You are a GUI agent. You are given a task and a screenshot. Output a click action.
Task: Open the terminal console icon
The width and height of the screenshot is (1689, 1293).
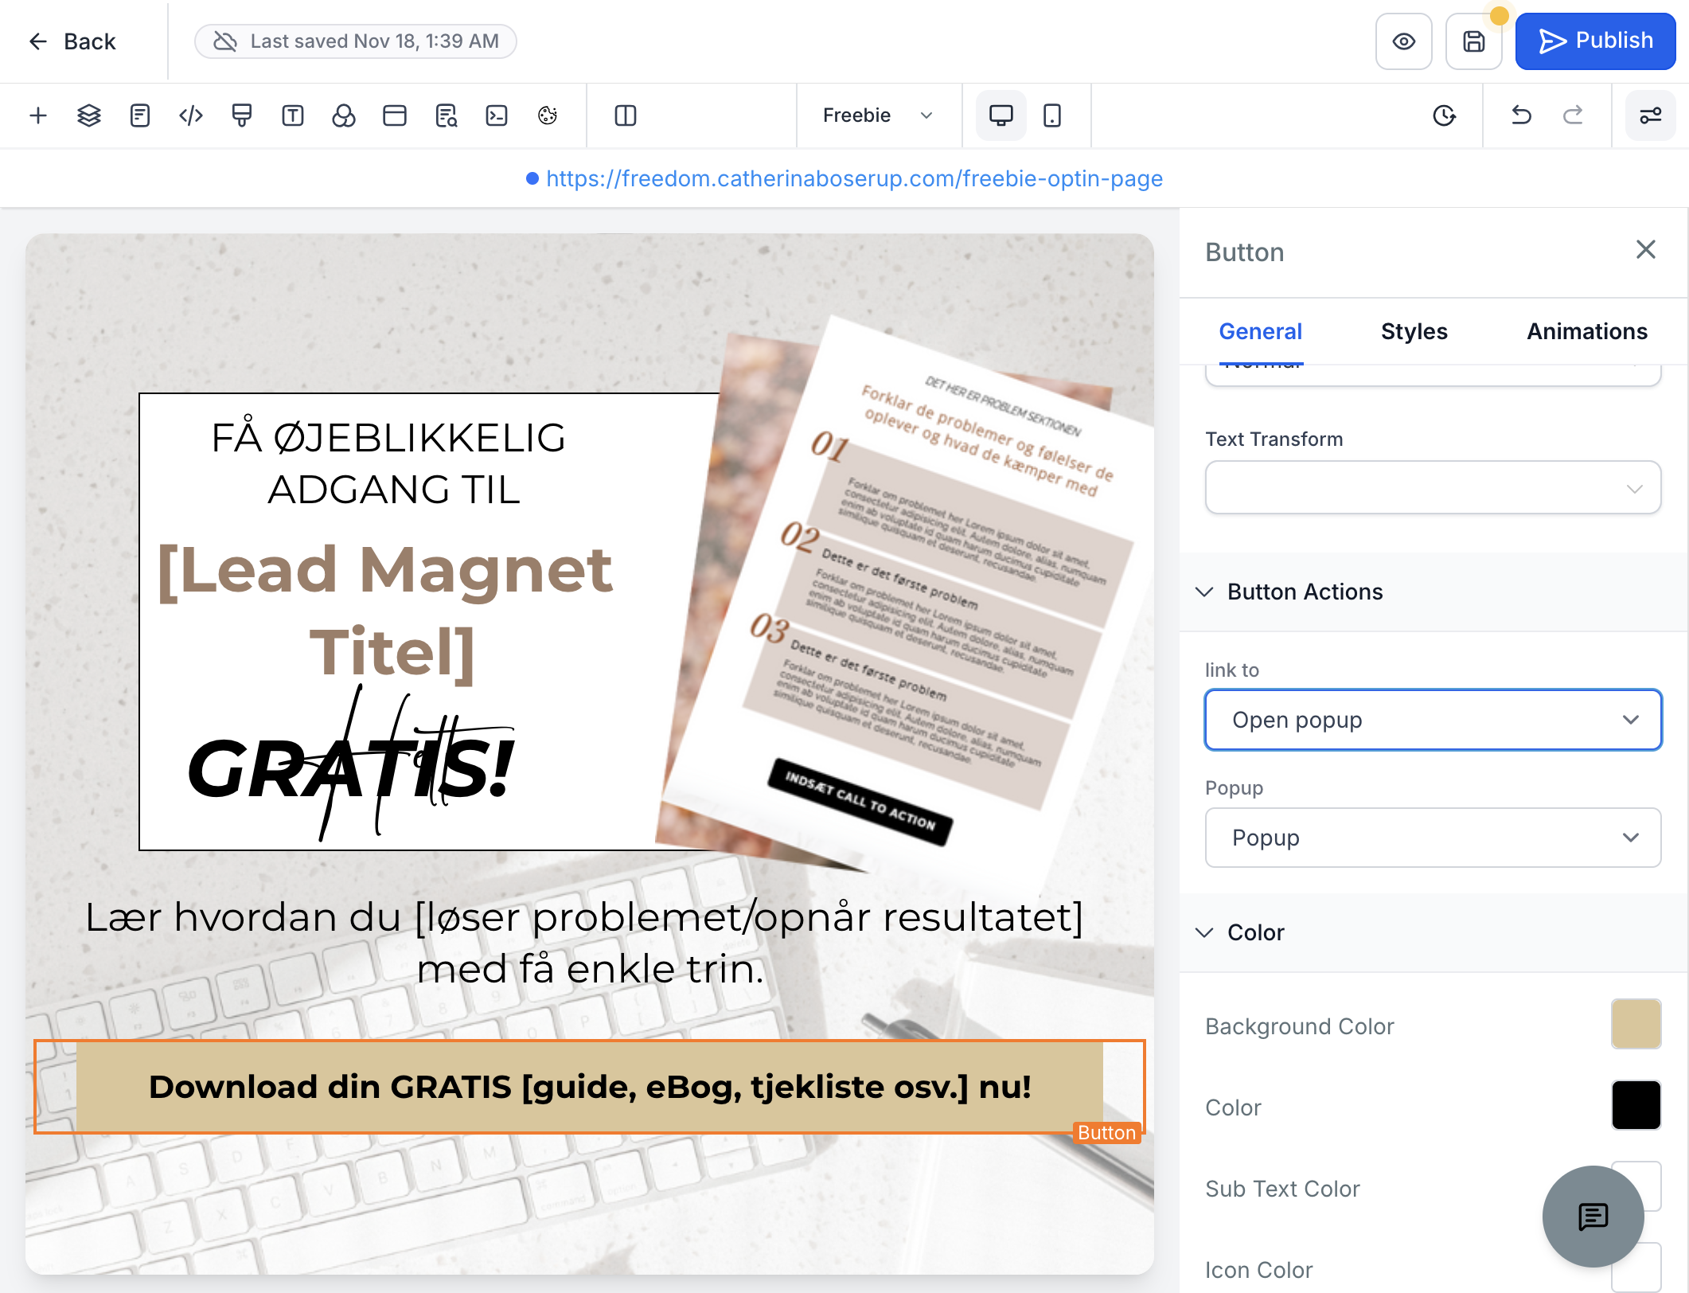click(497, 116)
